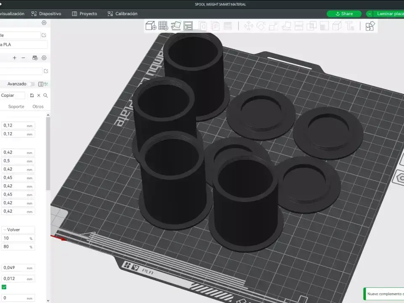
Task: Select the Support painting tool icon
Action: 324,26
